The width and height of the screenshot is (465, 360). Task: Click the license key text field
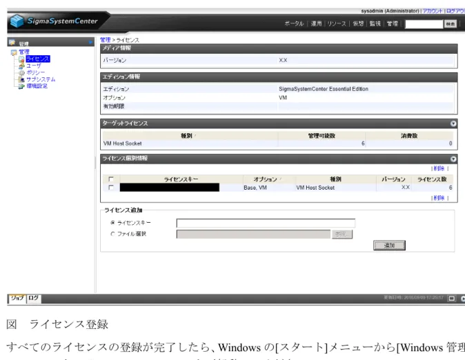tap(266, 223)
